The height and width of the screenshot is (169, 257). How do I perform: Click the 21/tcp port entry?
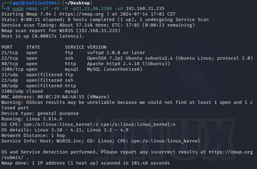10,52
